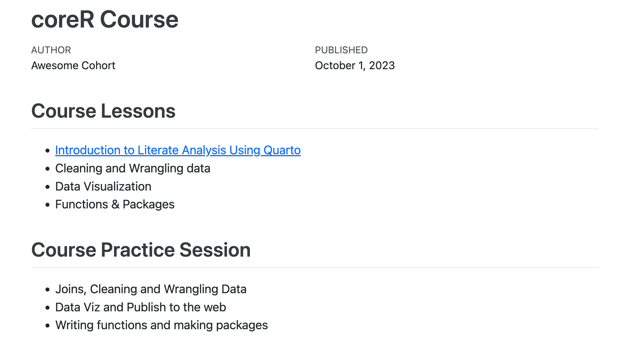Click the Cleaning and Wrangling data item
The image size is (619, 355).
(132, 168)
